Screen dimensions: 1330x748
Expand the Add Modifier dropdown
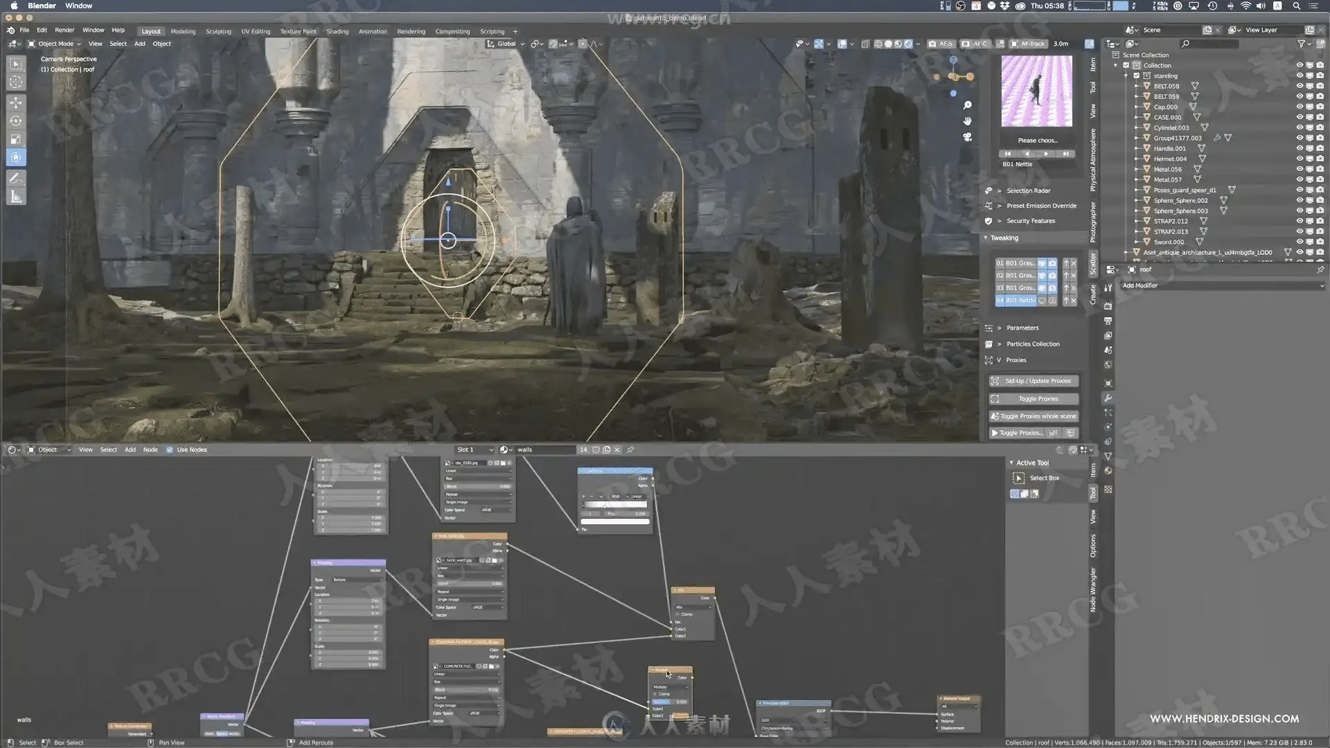1221,285
